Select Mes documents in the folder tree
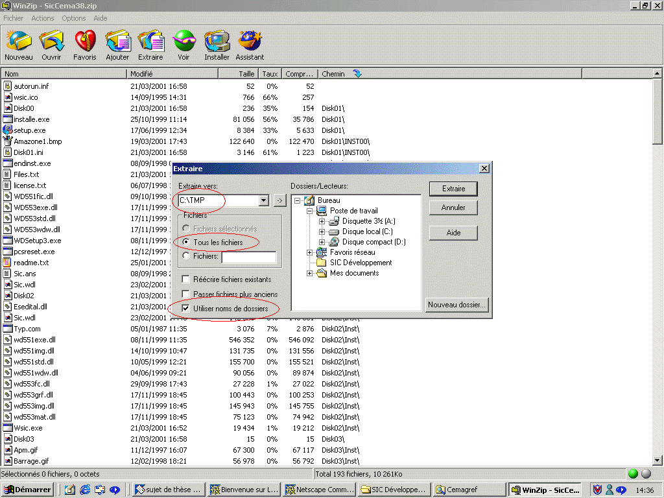The image size is (664, 498). pos(355,273)
